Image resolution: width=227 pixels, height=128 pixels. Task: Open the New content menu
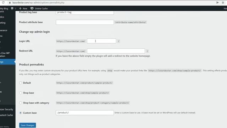coord(23,9)
